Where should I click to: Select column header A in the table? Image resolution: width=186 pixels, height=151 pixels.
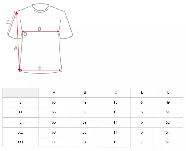pyautogui.click(x=54, y=93)
